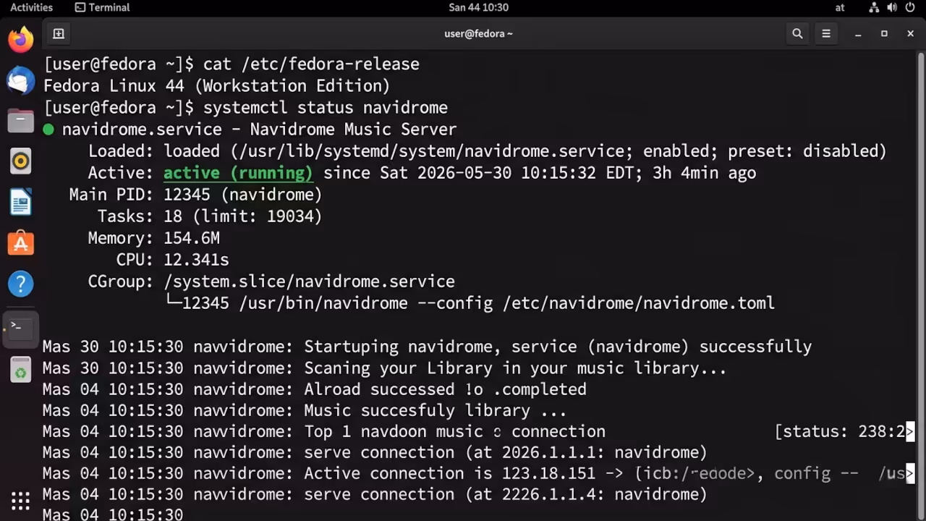Open the power menu icon
Viewport: 926px width, 521px height.
point(909,7)
